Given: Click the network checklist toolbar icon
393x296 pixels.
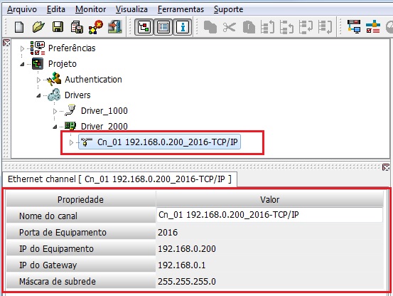Looking at the screenshot, I should [373, 26].
